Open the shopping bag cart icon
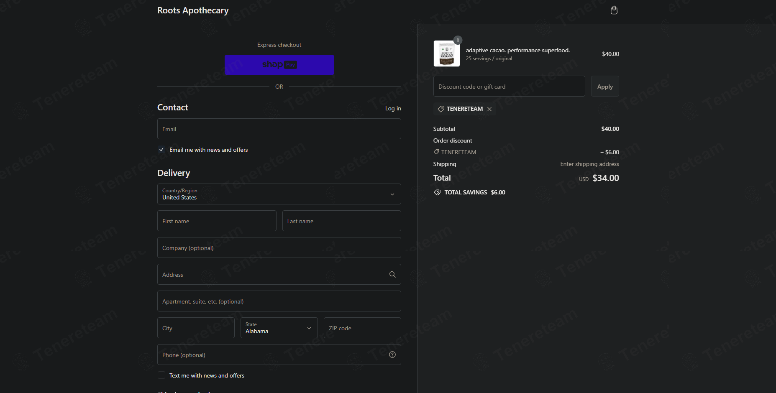Image resolution: width=776 pixels, height=393 pixels. tap(614, 10)
